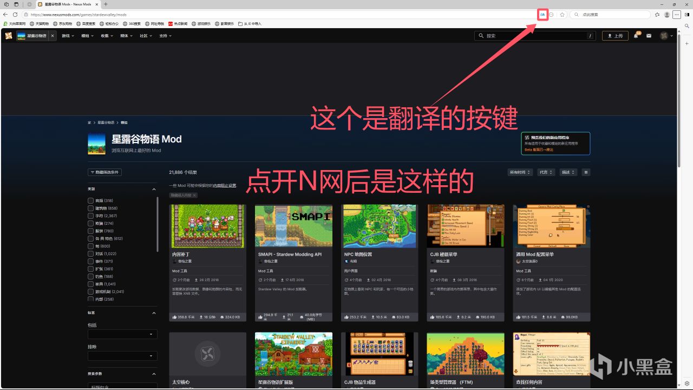Open the 模组 navigation menu
The image size is (693, 390).
coord(87,36)
